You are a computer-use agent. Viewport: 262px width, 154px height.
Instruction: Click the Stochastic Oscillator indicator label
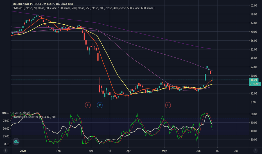click(34, 117)
